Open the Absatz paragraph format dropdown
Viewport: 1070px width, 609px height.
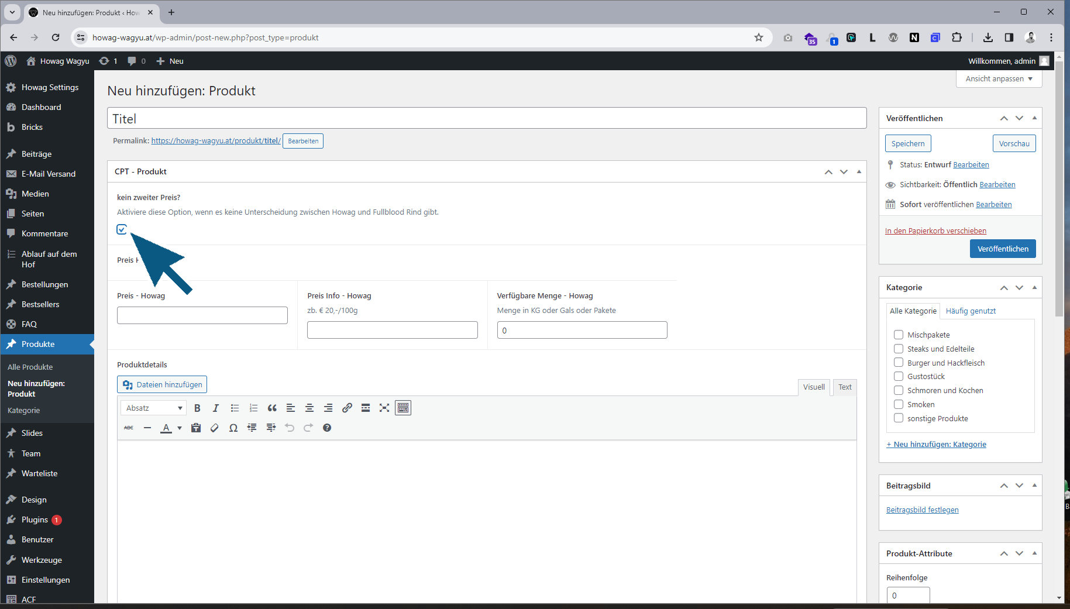coord(154,408)
